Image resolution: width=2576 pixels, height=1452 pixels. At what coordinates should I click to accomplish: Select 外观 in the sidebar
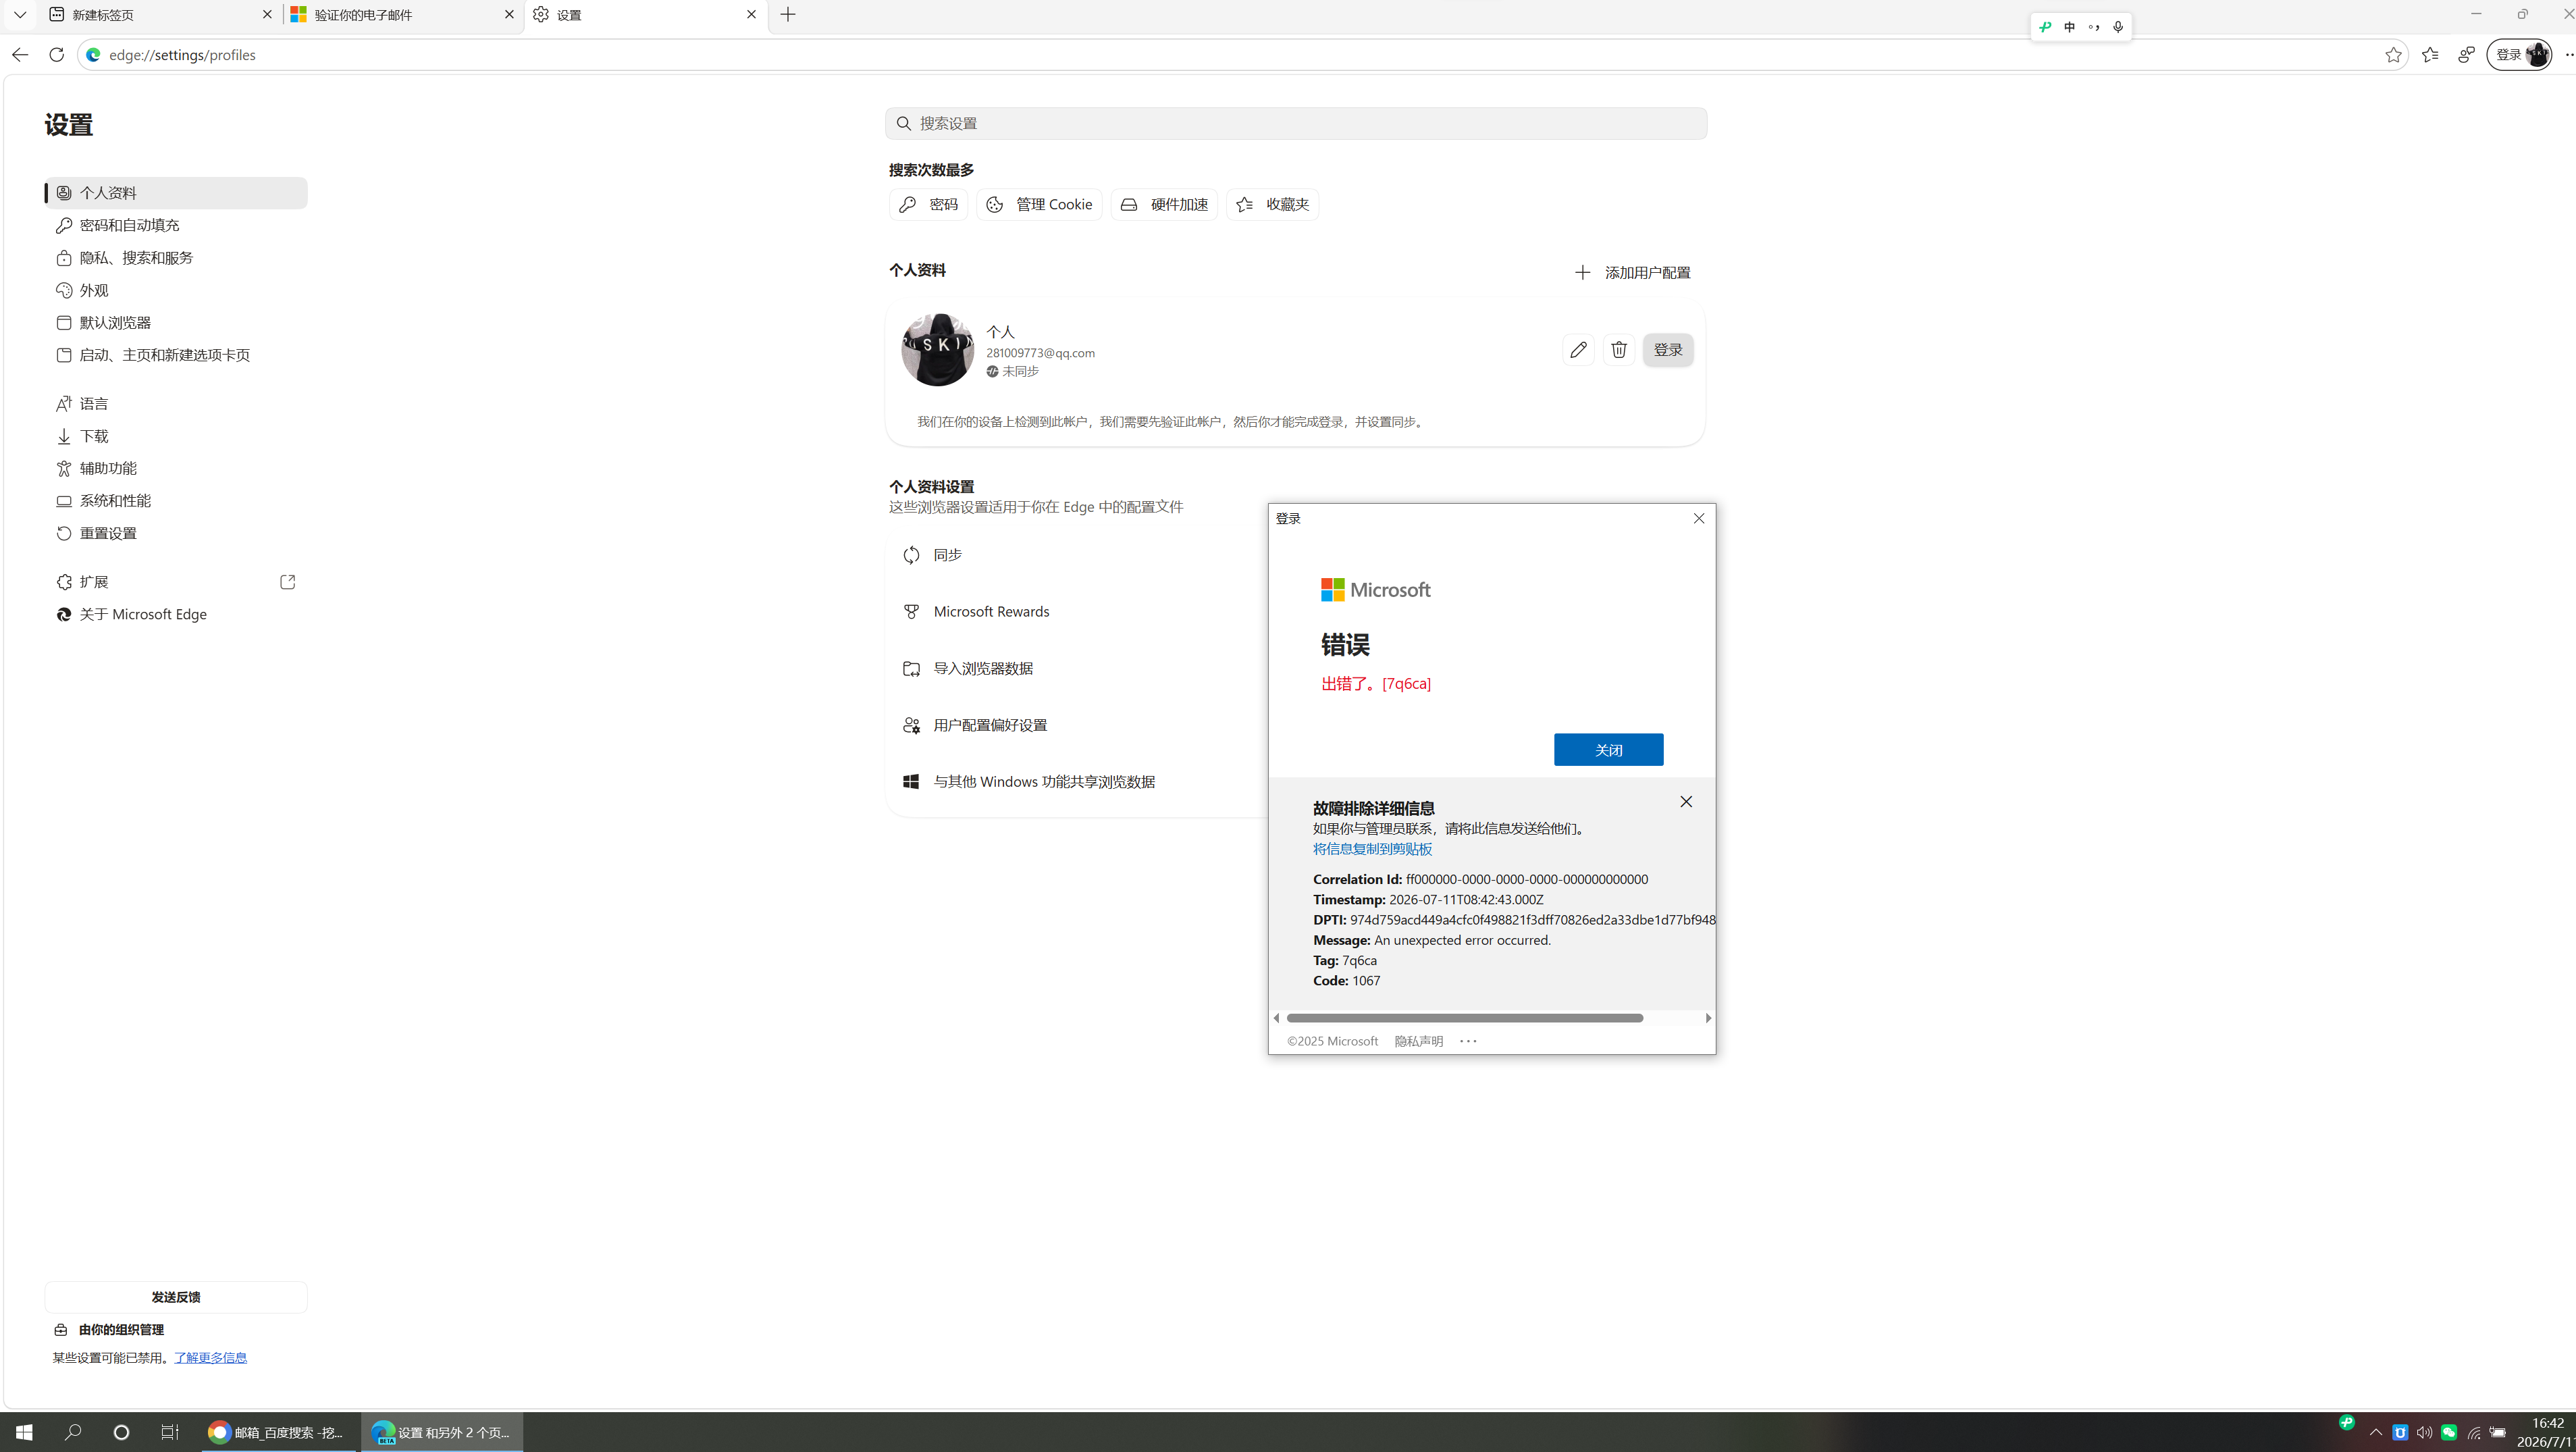point(176,290)
